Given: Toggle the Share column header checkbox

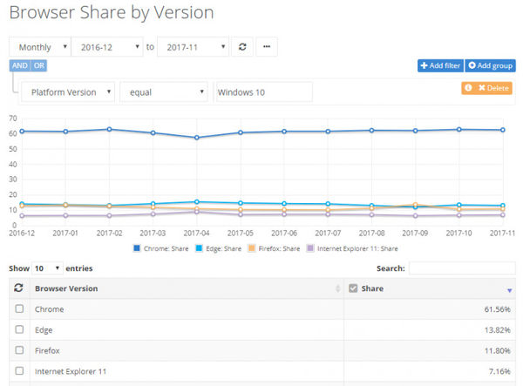Looking at the screenshot, I should [353, 288].
